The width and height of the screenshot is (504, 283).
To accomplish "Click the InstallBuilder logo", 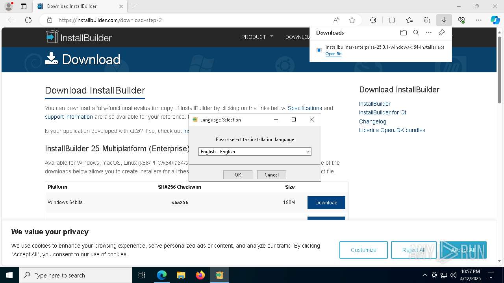I will pos(79,37).
